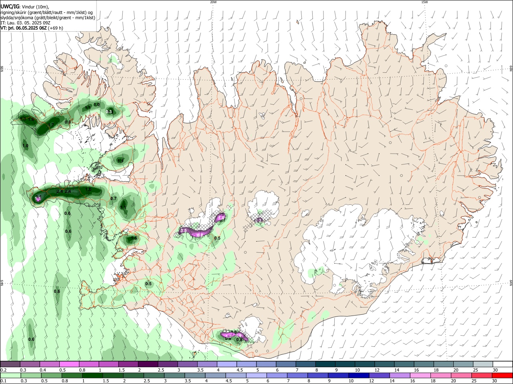Click the 'UWC/IG: Vindur (10m)' title text
Screen dimensions: 513x384
[x=24, y=6]
